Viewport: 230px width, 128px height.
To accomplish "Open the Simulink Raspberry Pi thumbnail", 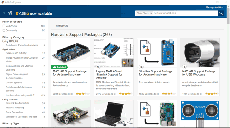I will tap(157, 113).
